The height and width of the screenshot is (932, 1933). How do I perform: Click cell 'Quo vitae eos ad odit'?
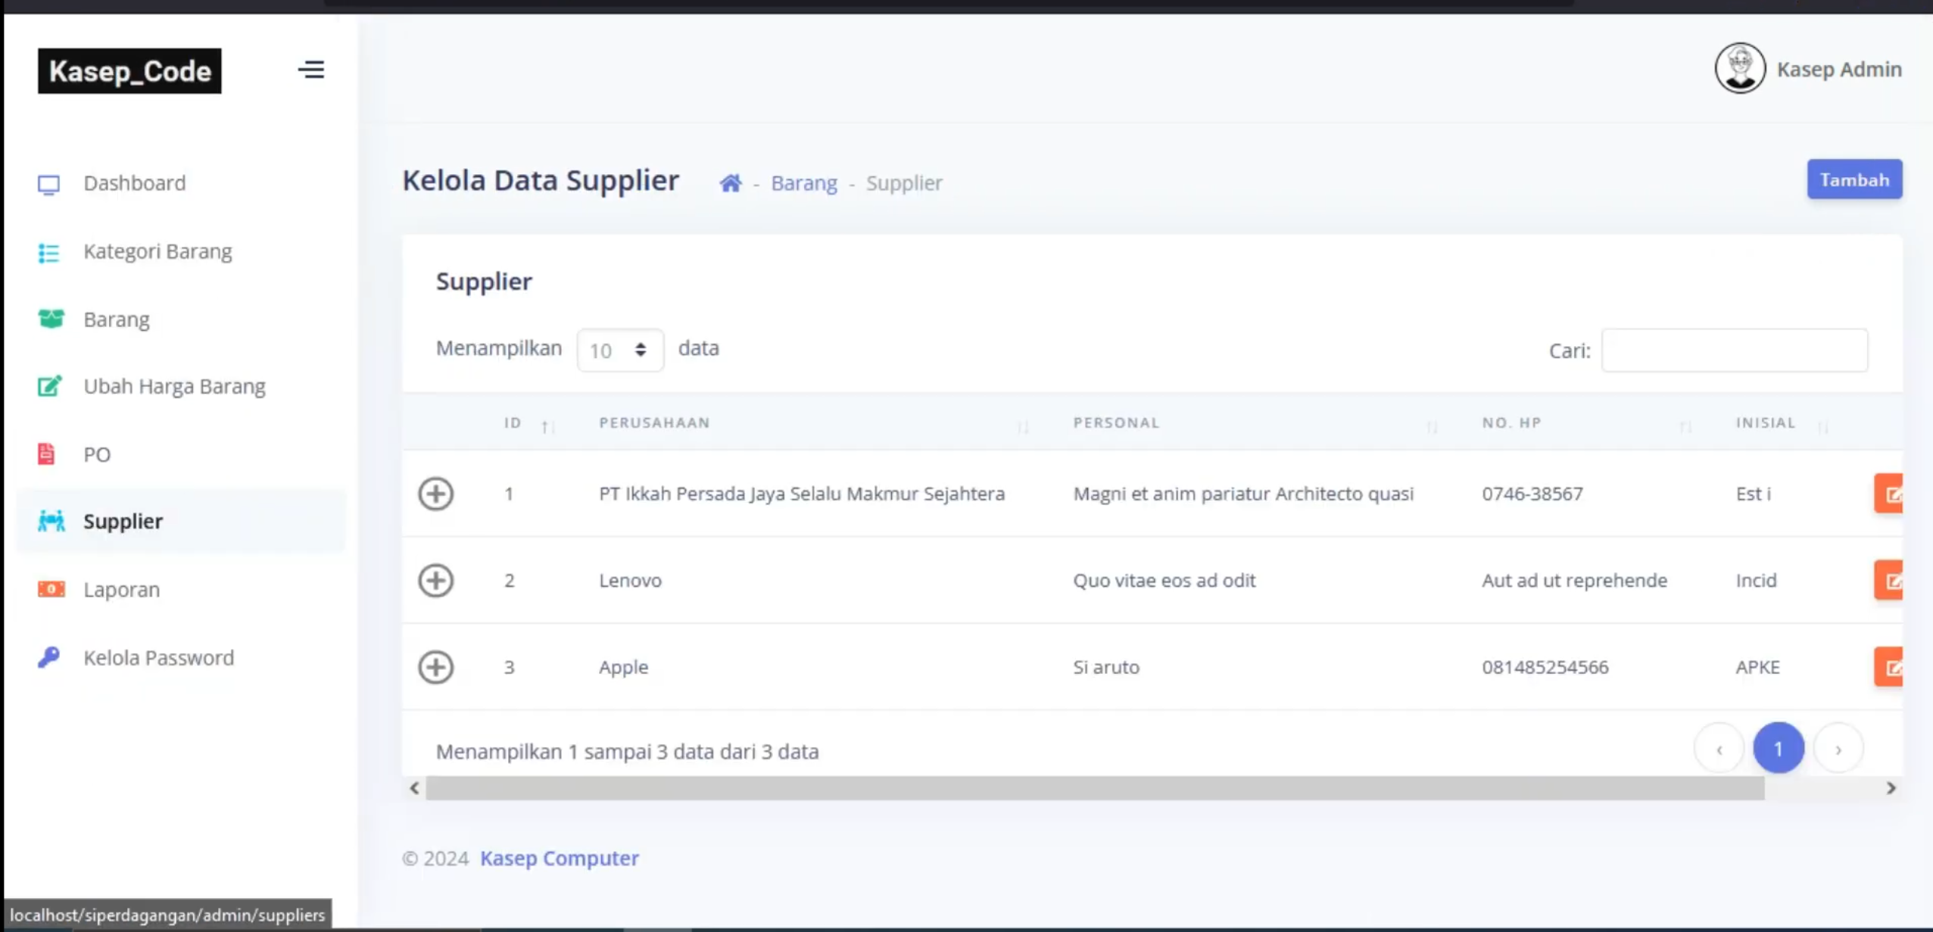coord(1164,581)
